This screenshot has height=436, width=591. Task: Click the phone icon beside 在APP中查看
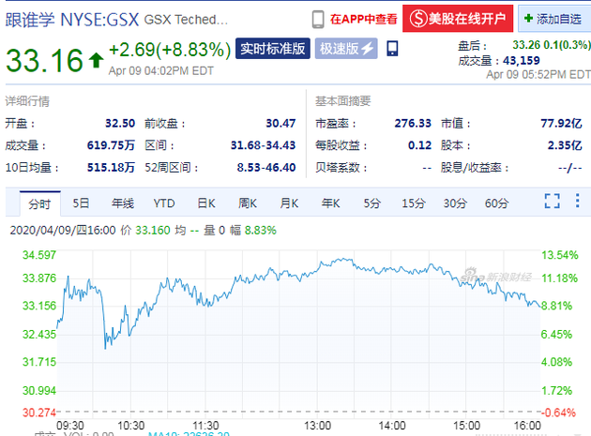[x=318, y=19]
